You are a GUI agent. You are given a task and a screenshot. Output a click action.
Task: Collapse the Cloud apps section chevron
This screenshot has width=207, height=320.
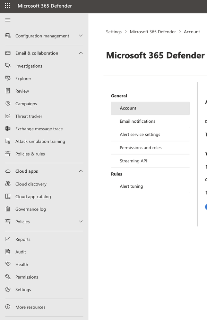click(81, 171)
